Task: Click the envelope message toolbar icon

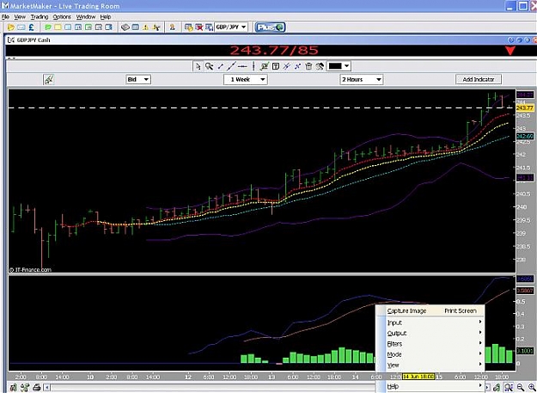Action: (x=21, y=28)
